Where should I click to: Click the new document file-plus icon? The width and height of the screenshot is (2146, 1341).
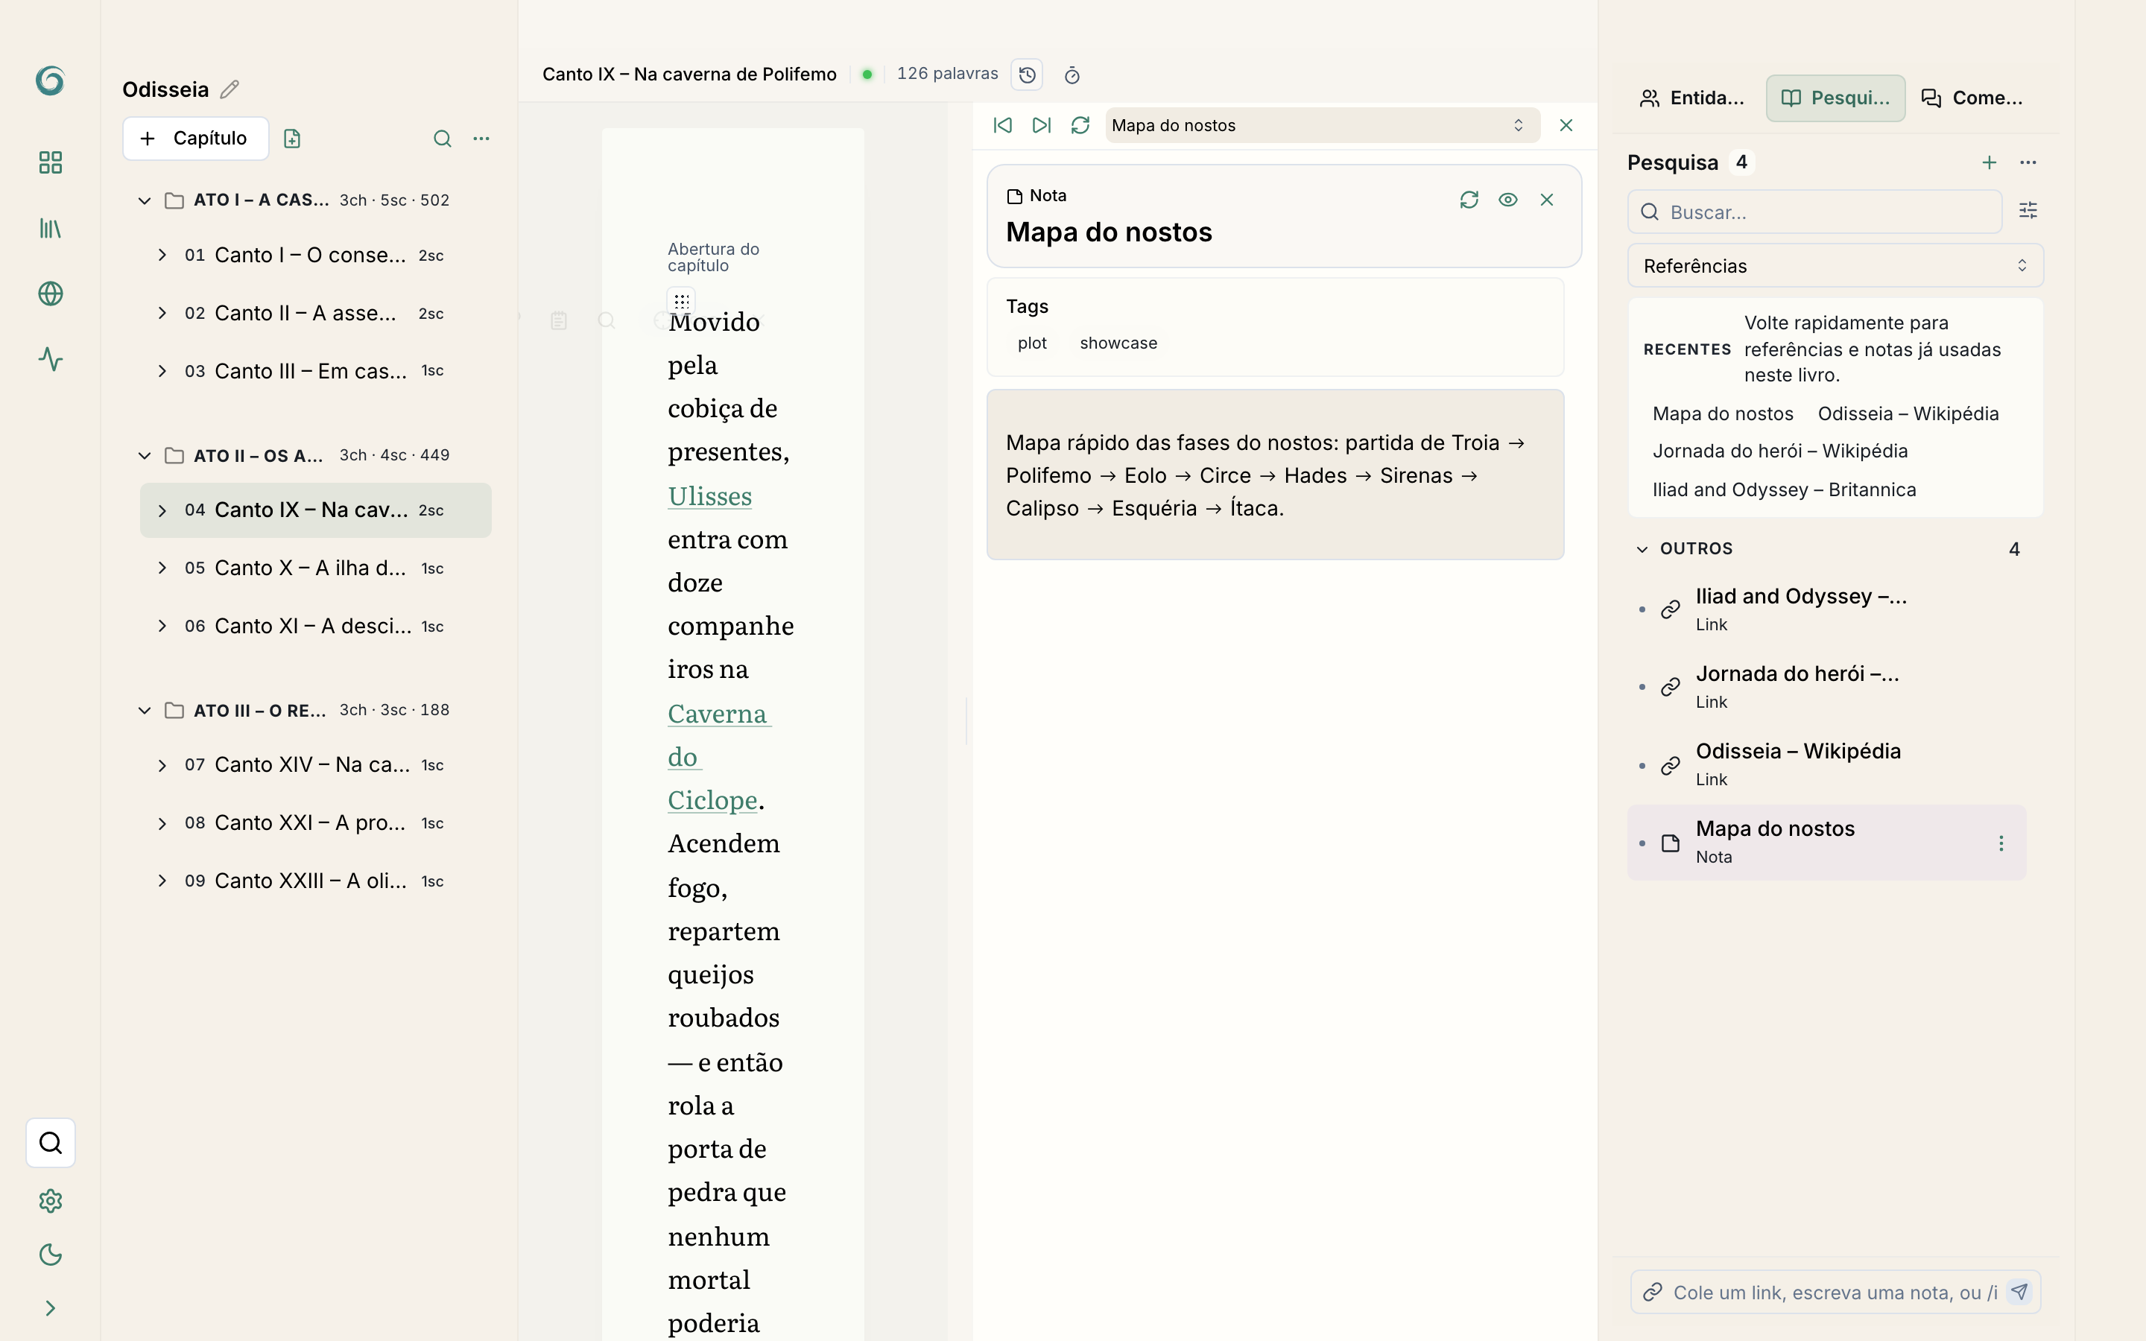[x=292, y=139]
